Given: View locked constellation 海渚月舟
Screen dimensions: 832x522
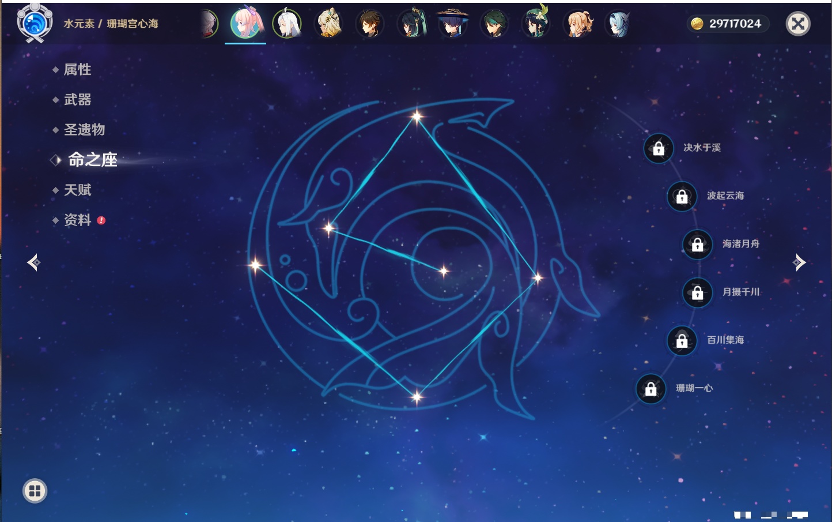Looking at the screenshot, I should [x=698, y=244].
